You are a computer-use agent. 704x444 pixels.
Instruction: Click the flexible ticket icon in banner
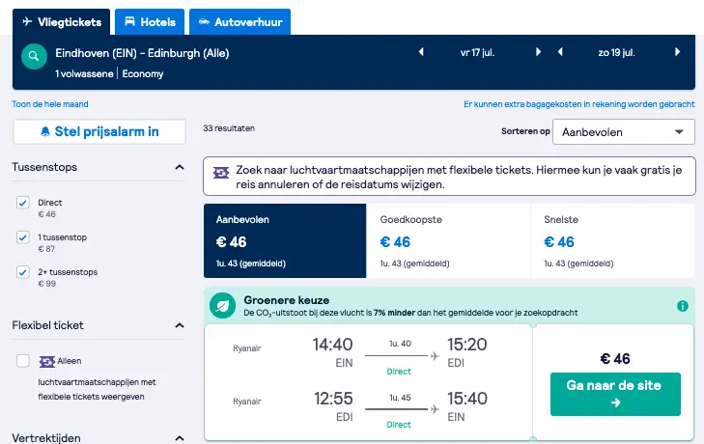(221, 173)
